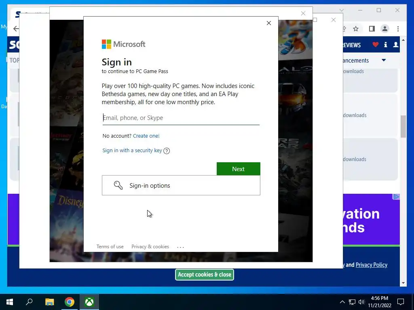Open Chrome three-dot menu
Viewport: 414px width, 310px height.
tap(398, 29)
